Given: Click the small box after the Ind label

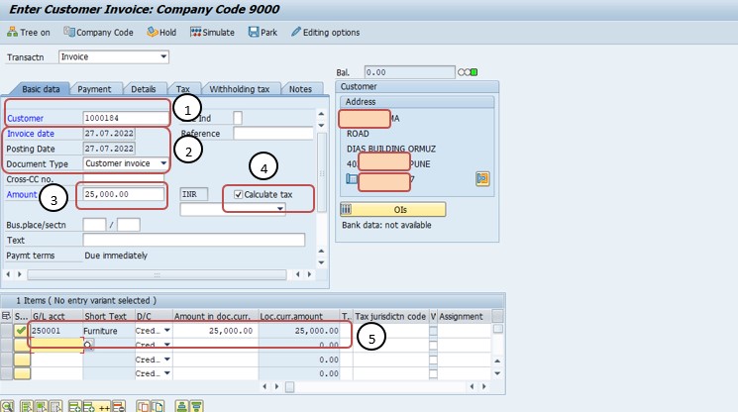Looking at the screenshot, I should (x=238, y=118).
